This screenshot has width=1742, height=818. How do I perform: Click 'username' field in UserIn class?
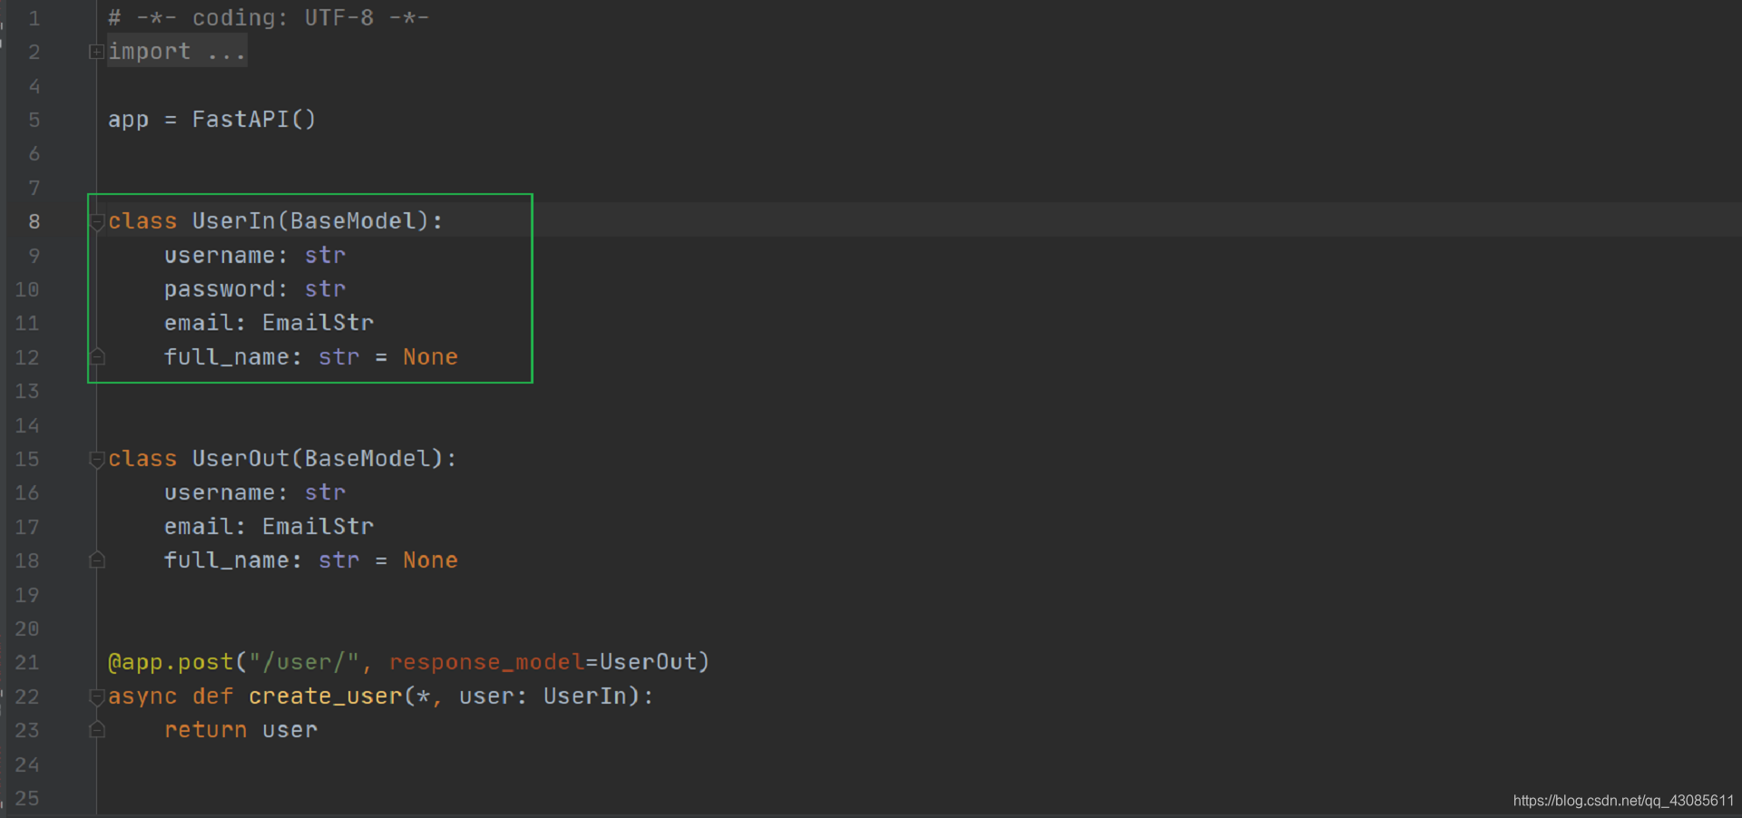pyautogui.click(x=220, y=256)
